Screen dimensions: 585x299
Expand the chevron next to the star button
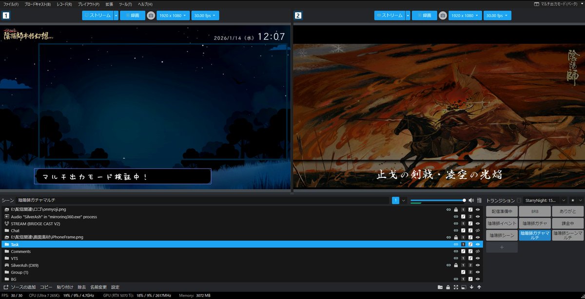(580, 200)
